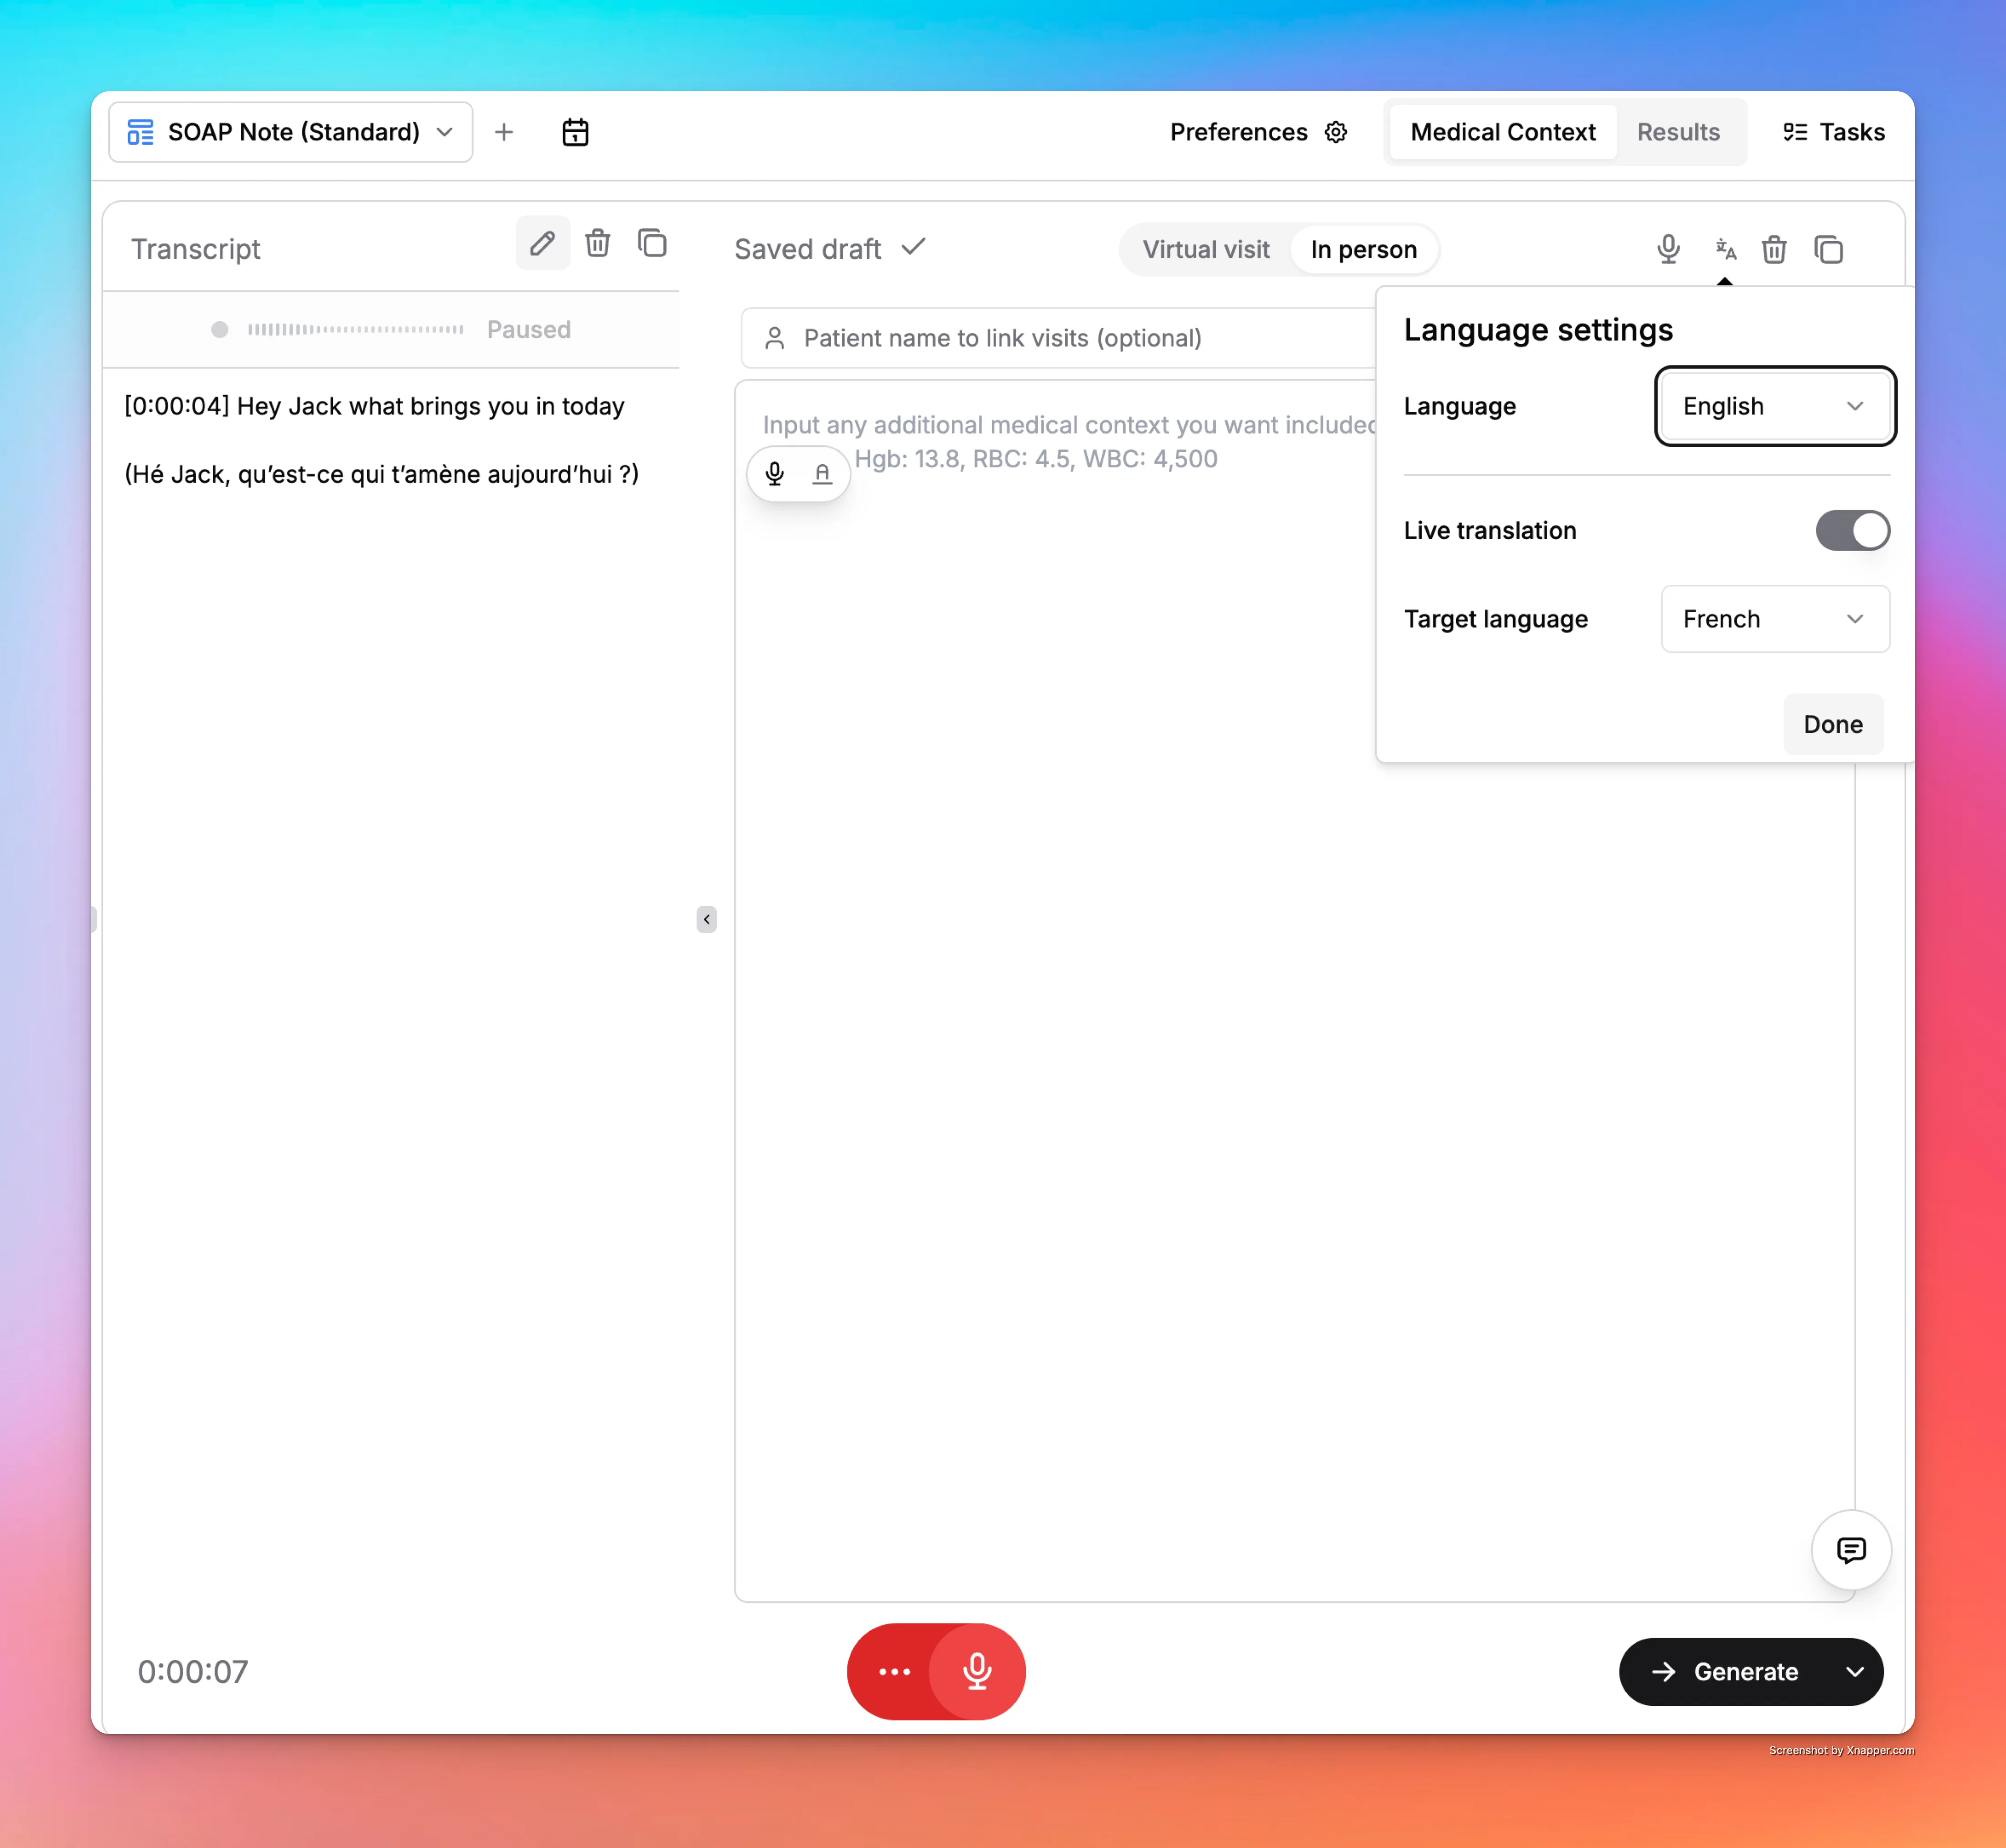Select the Medical Context tab

1502,132
